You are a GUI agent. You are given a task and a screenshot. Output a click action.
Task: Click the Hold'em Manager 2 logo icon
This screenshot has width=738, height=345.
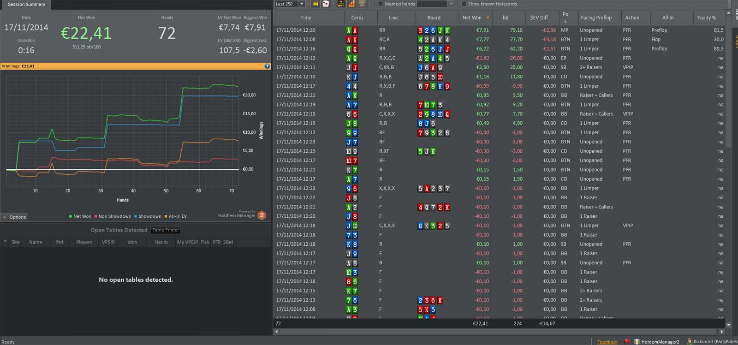point(262,215)
